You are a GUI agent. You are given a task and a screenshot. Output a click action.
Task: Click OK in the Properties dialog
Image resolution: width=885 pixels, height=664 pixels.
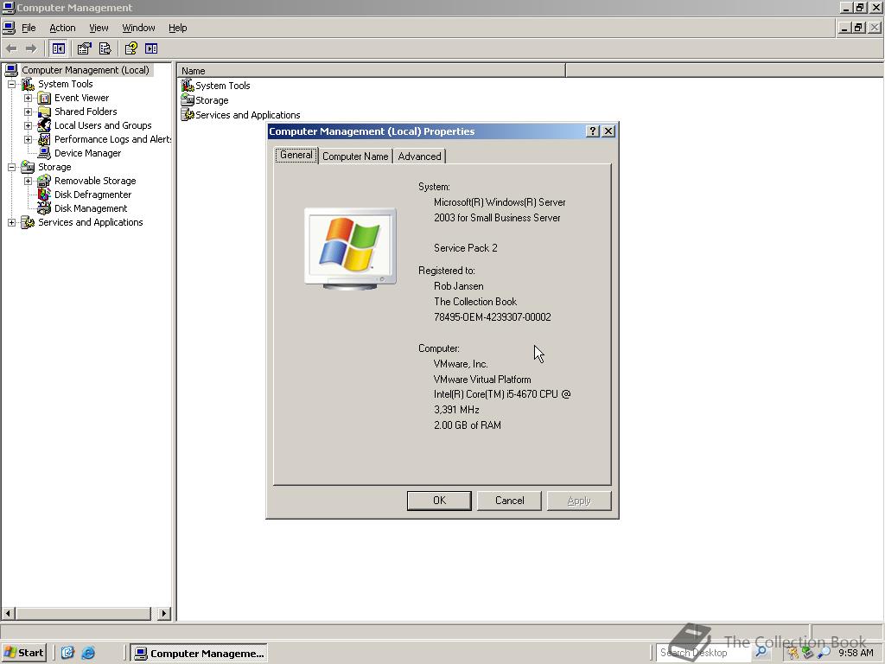pos(439,501)
